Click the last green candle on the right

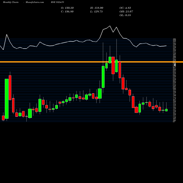pos(166,110)
